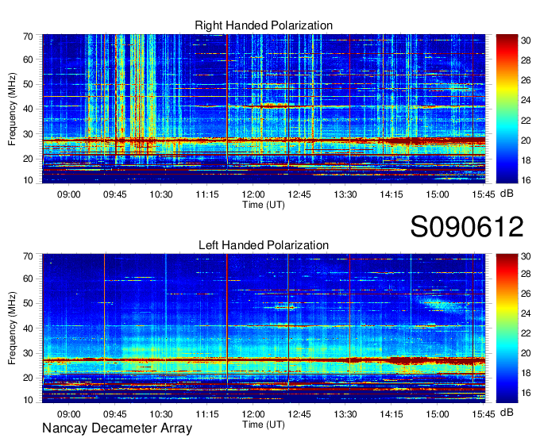Click the "Nancay Decameter Array" caption

(x=117, y=428)
